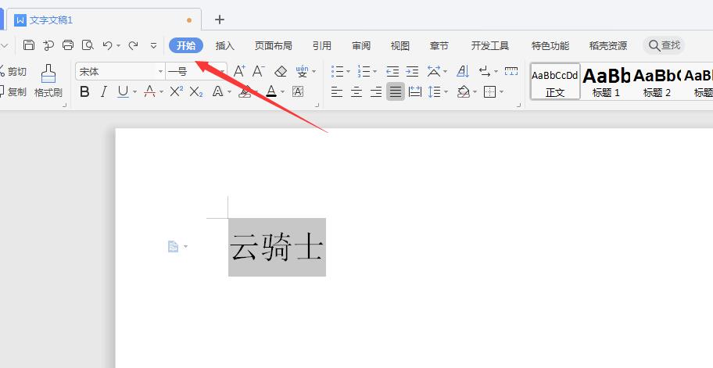Click the 查找 search button
Screen dimensions: 713x368
[x=664, y=45]
